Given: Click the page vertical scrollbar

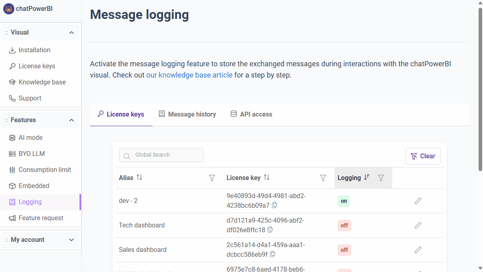Looking at the screenshot, I should pos(480,89).
